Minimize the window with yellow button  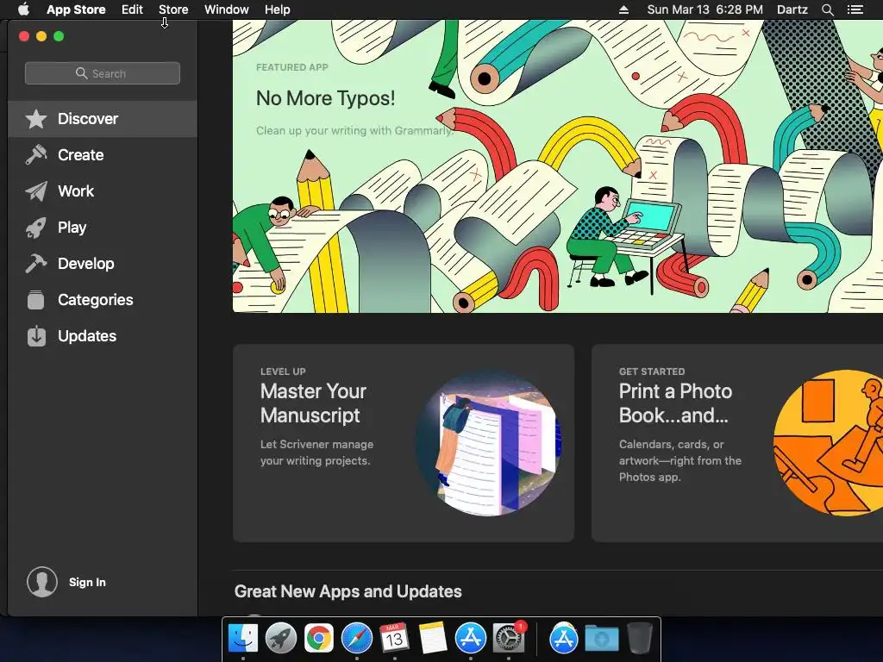coord(41,36)
